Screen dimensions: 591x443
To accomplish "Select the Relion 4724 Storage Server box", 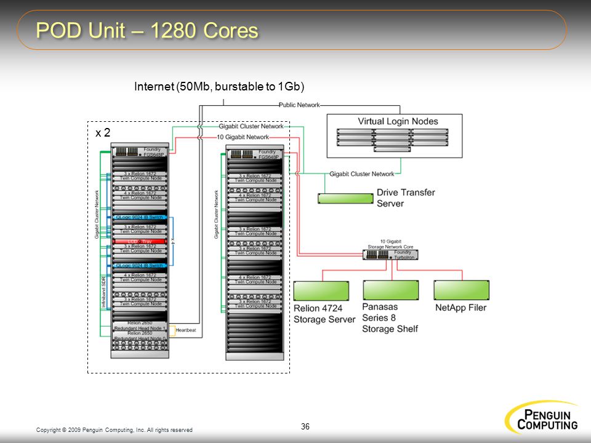I will coord(321,291).
